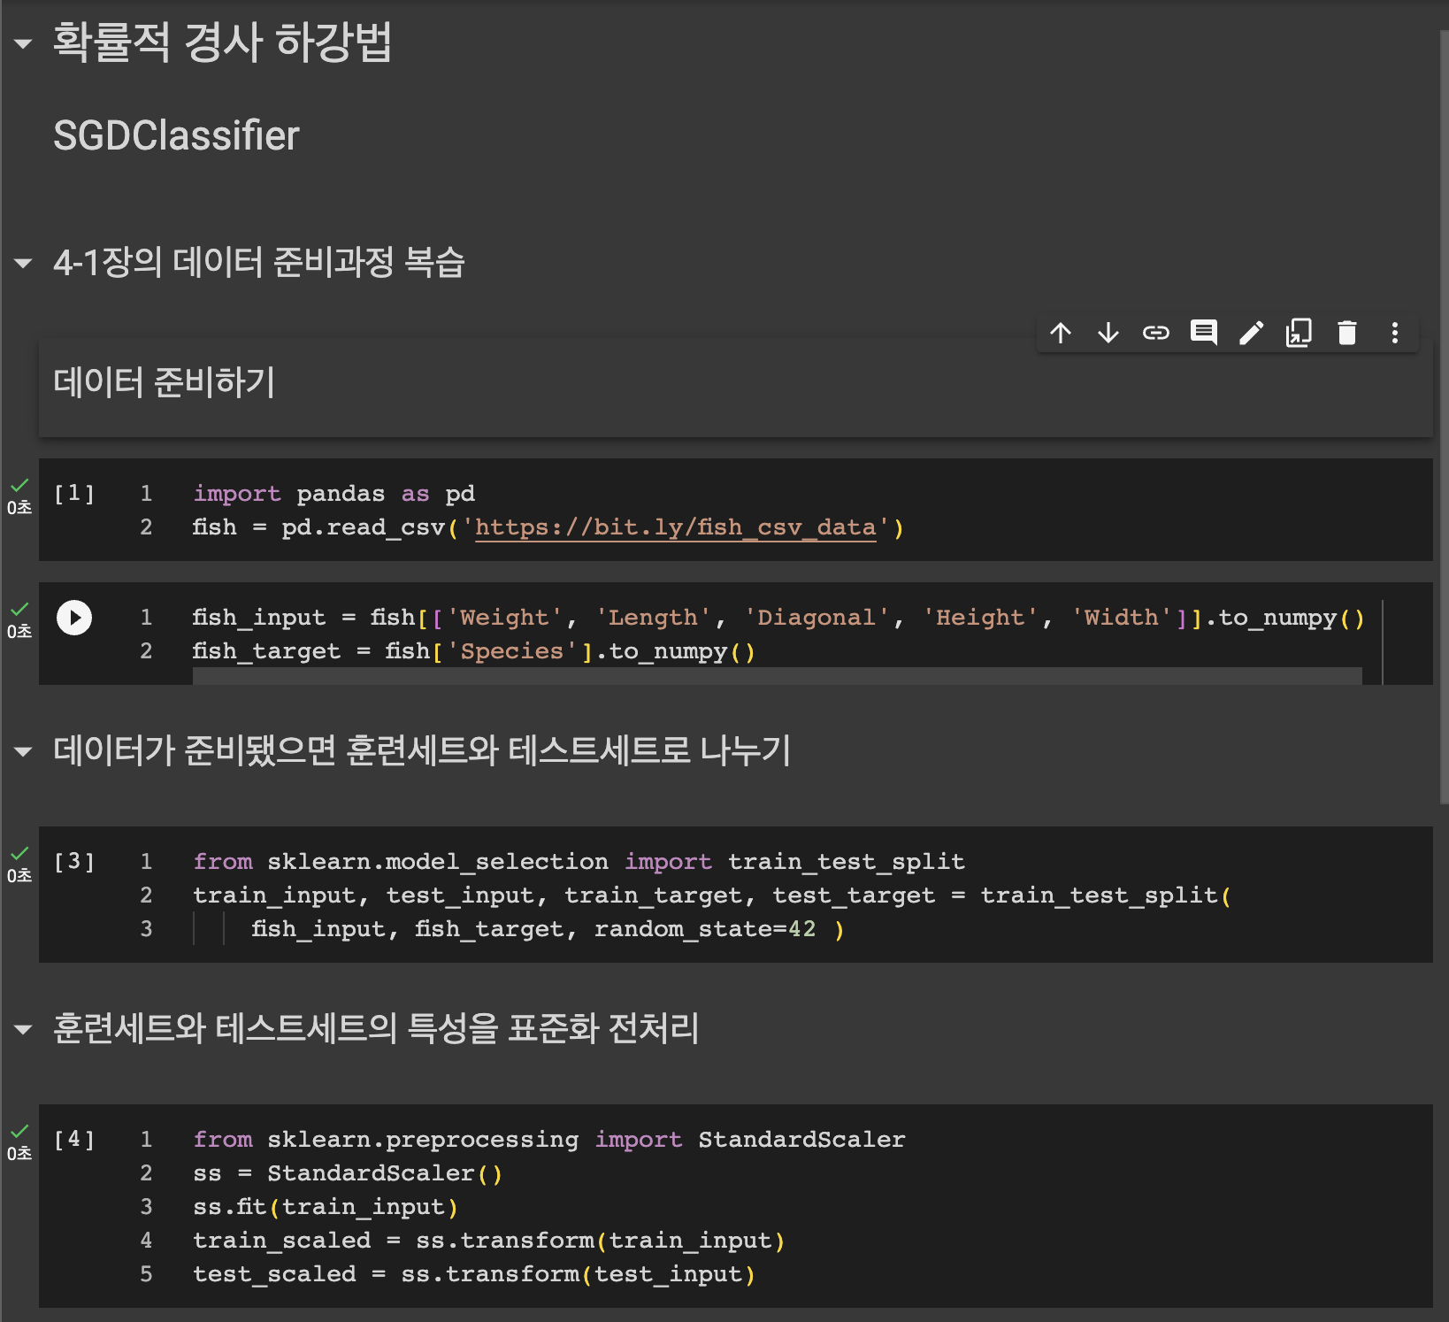Click the test_scaled = ss.transform line

[x=474, y=1274]
